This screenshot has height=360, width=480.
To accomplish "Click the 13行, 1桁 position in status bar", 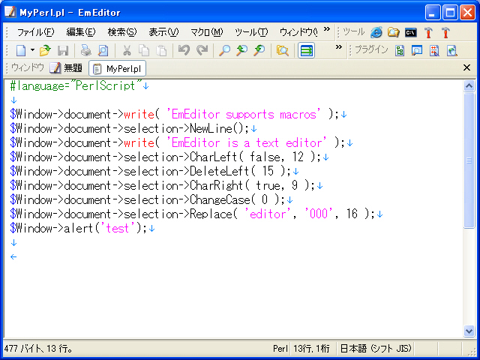I will (x=311, y=348).
